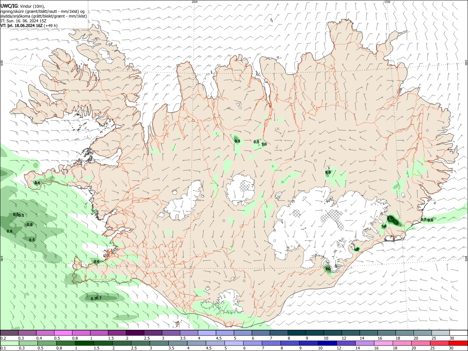Click the 'rigning/skúrir' legend description line
The height and width of the screenshot is (351, 468).
(x=42, y=11)
